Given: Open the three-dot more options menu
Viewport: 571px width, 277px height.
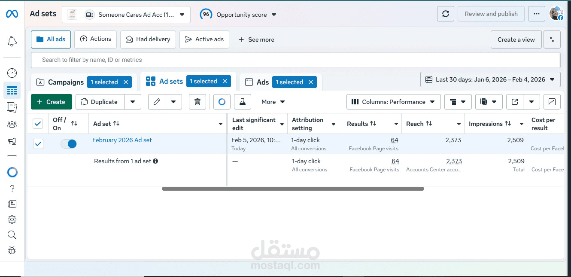Looking at the screenshot, I should click(x=537, y=14).
